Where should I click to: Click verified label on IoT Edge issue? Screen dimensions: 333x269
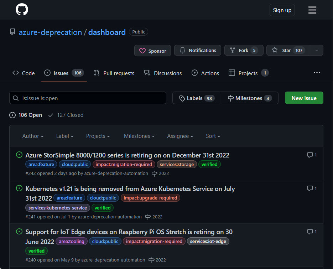[37, 251]
